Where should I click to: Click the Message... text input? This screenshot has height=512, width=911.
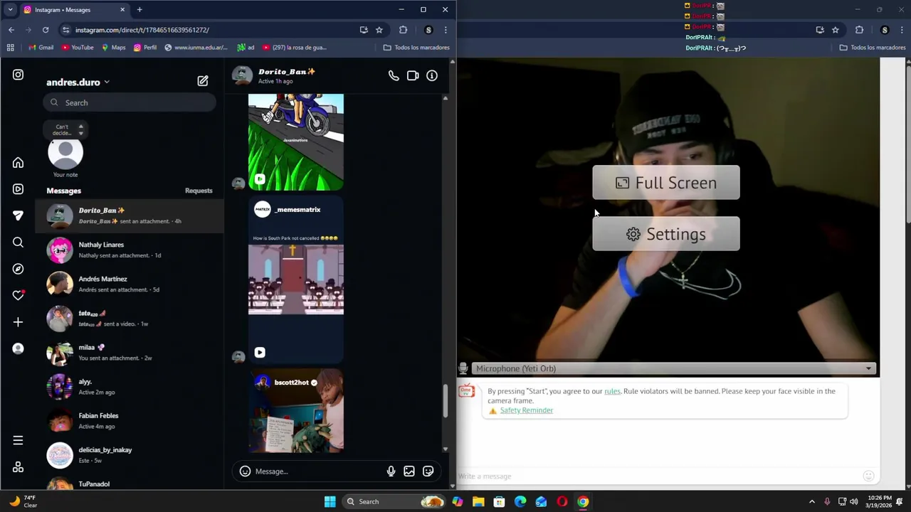tap(317, 471)
